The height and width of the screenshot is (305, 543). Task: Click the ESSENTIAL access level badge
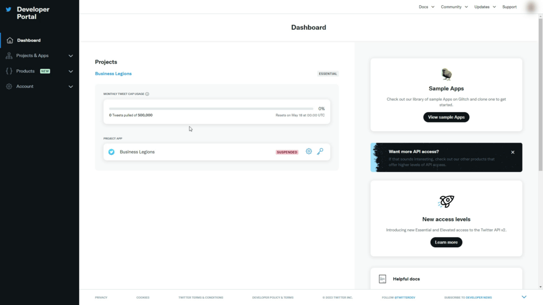coord(327,74)
